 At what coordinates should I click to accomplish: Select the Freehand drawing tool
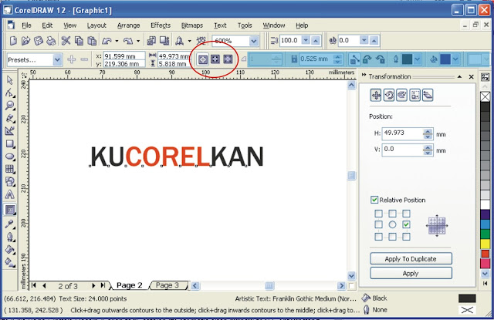coord(10,118)
